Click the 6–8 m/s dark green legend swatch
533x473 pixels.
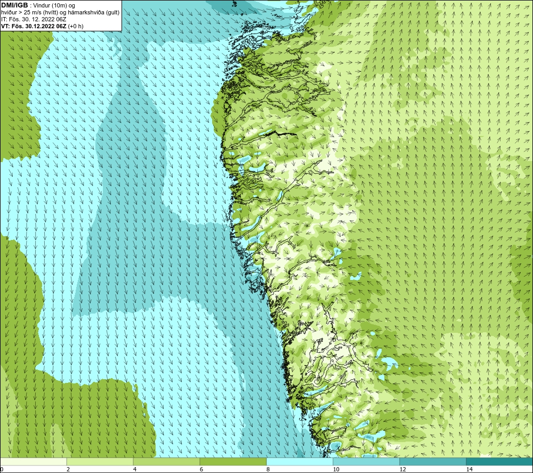(x=233, y=461)
